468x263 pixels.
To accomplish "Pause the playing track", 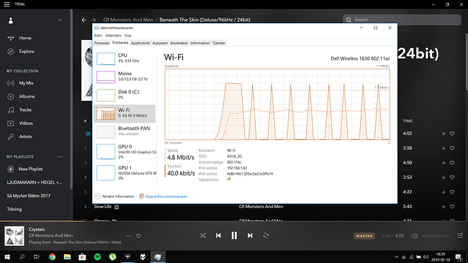I will (x=234, y=236).
